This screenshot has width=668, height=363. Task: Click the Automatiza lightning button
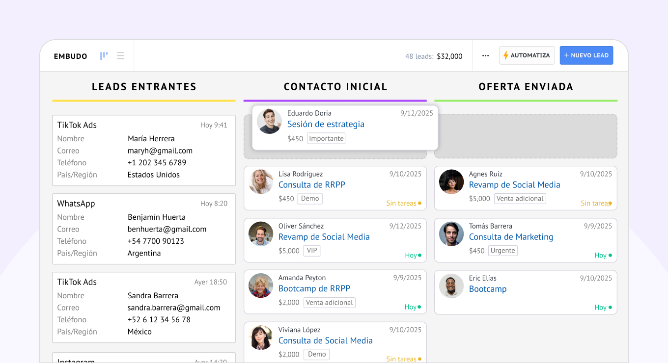pos(527,55)
